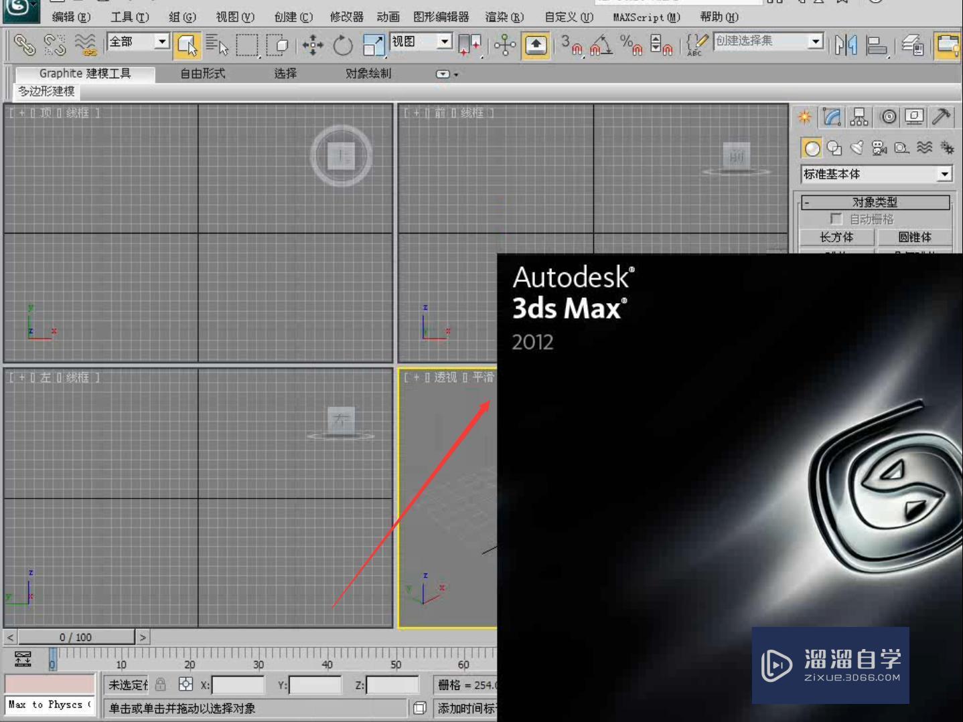Open the MAXScript(M) menu
963x722 pixels.
pos(646,17)
